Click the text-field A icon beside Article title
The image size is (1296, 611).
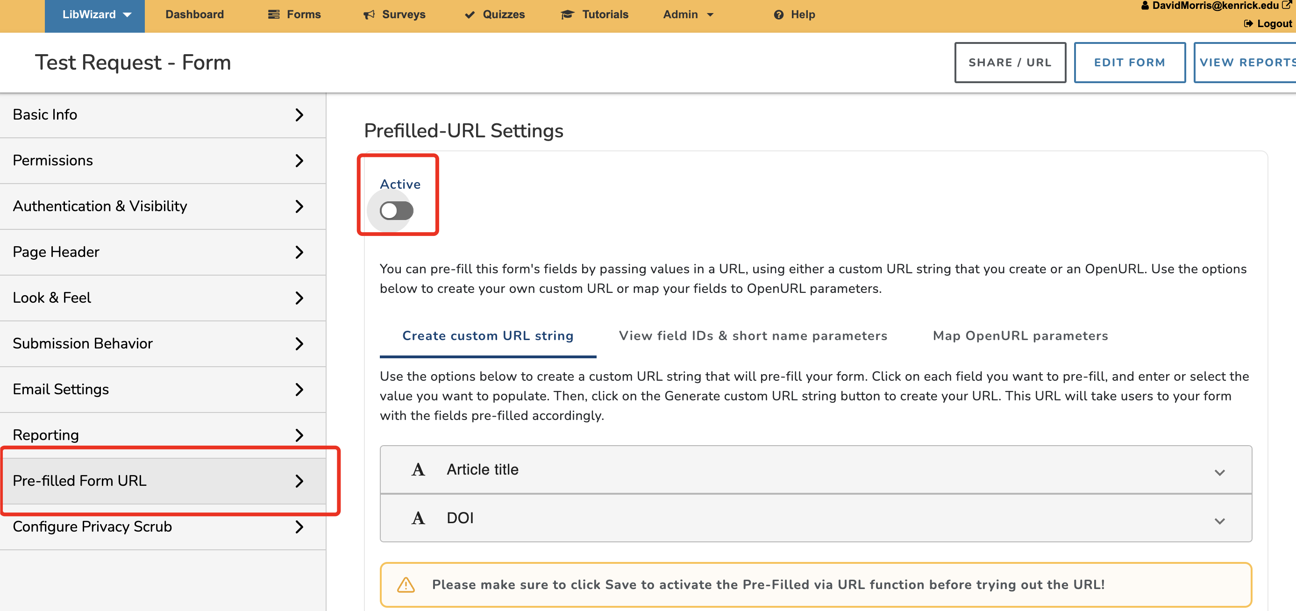[x=419, y=469]
